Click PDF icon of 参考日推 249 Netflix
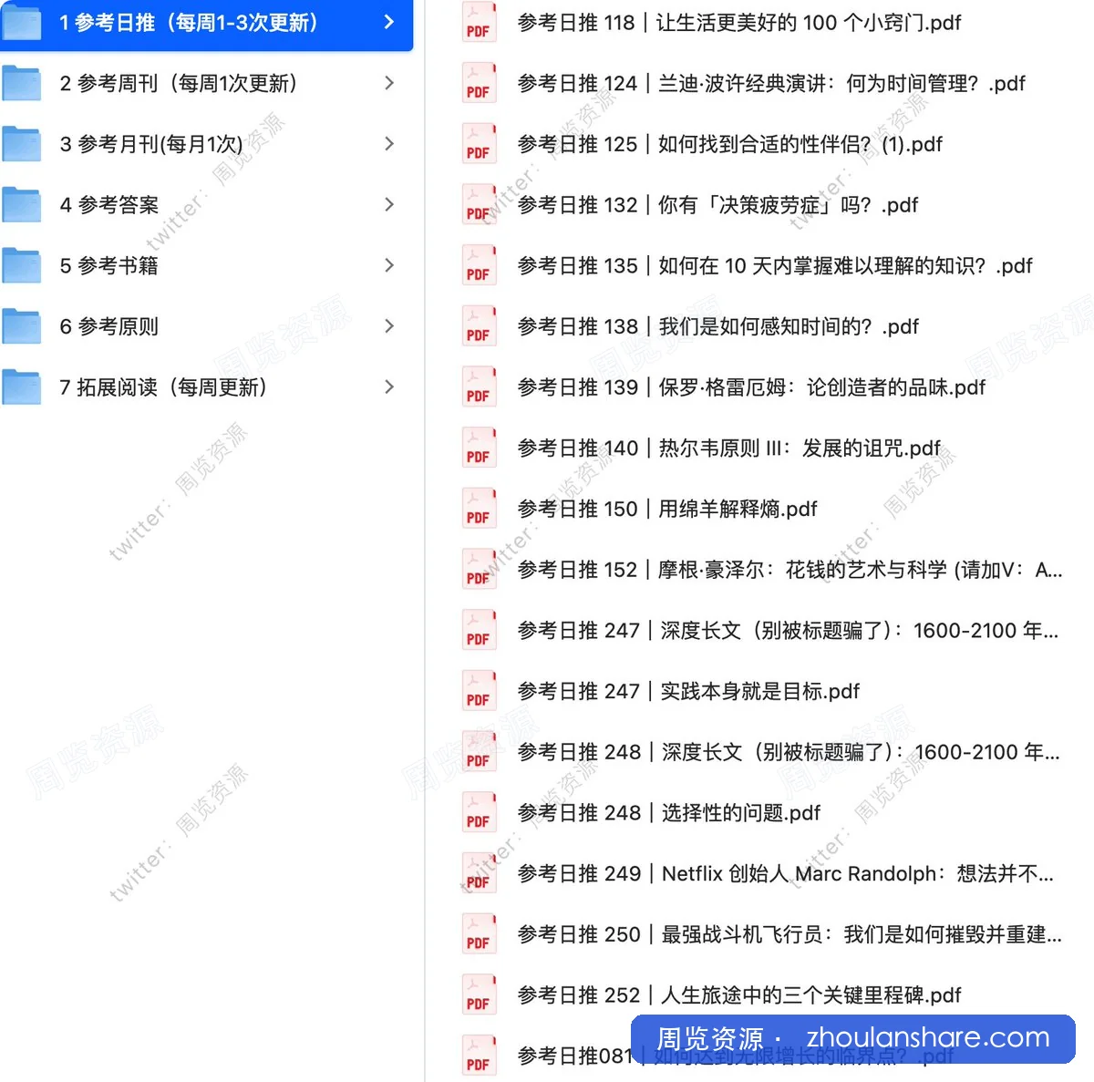Screen dimensions: 1094x1082 click(x=480, y=873)
